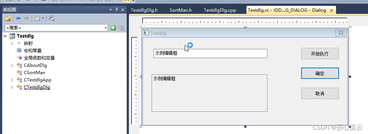This screenshot has height=134, width=368.
Task: Select the Testdlg project in the tree
Action: tap(25, 36)
